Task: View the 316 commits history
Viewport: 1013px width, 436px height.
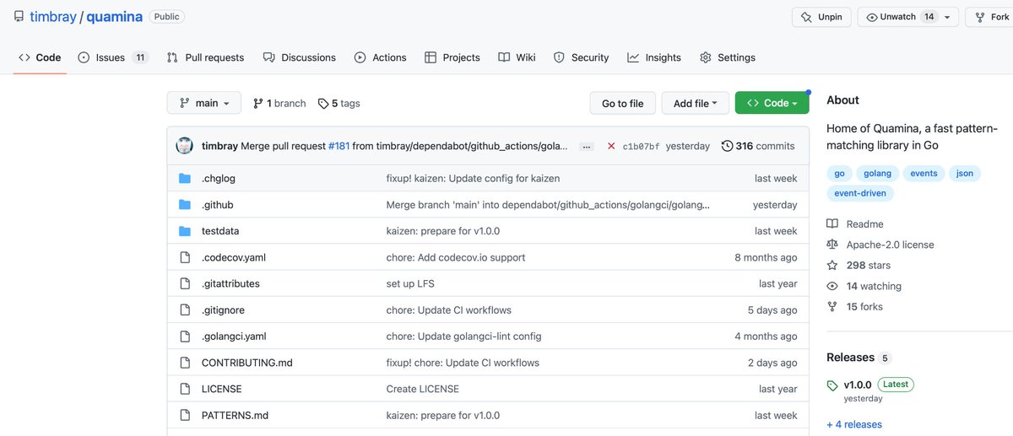Action: tap(758, 146)
